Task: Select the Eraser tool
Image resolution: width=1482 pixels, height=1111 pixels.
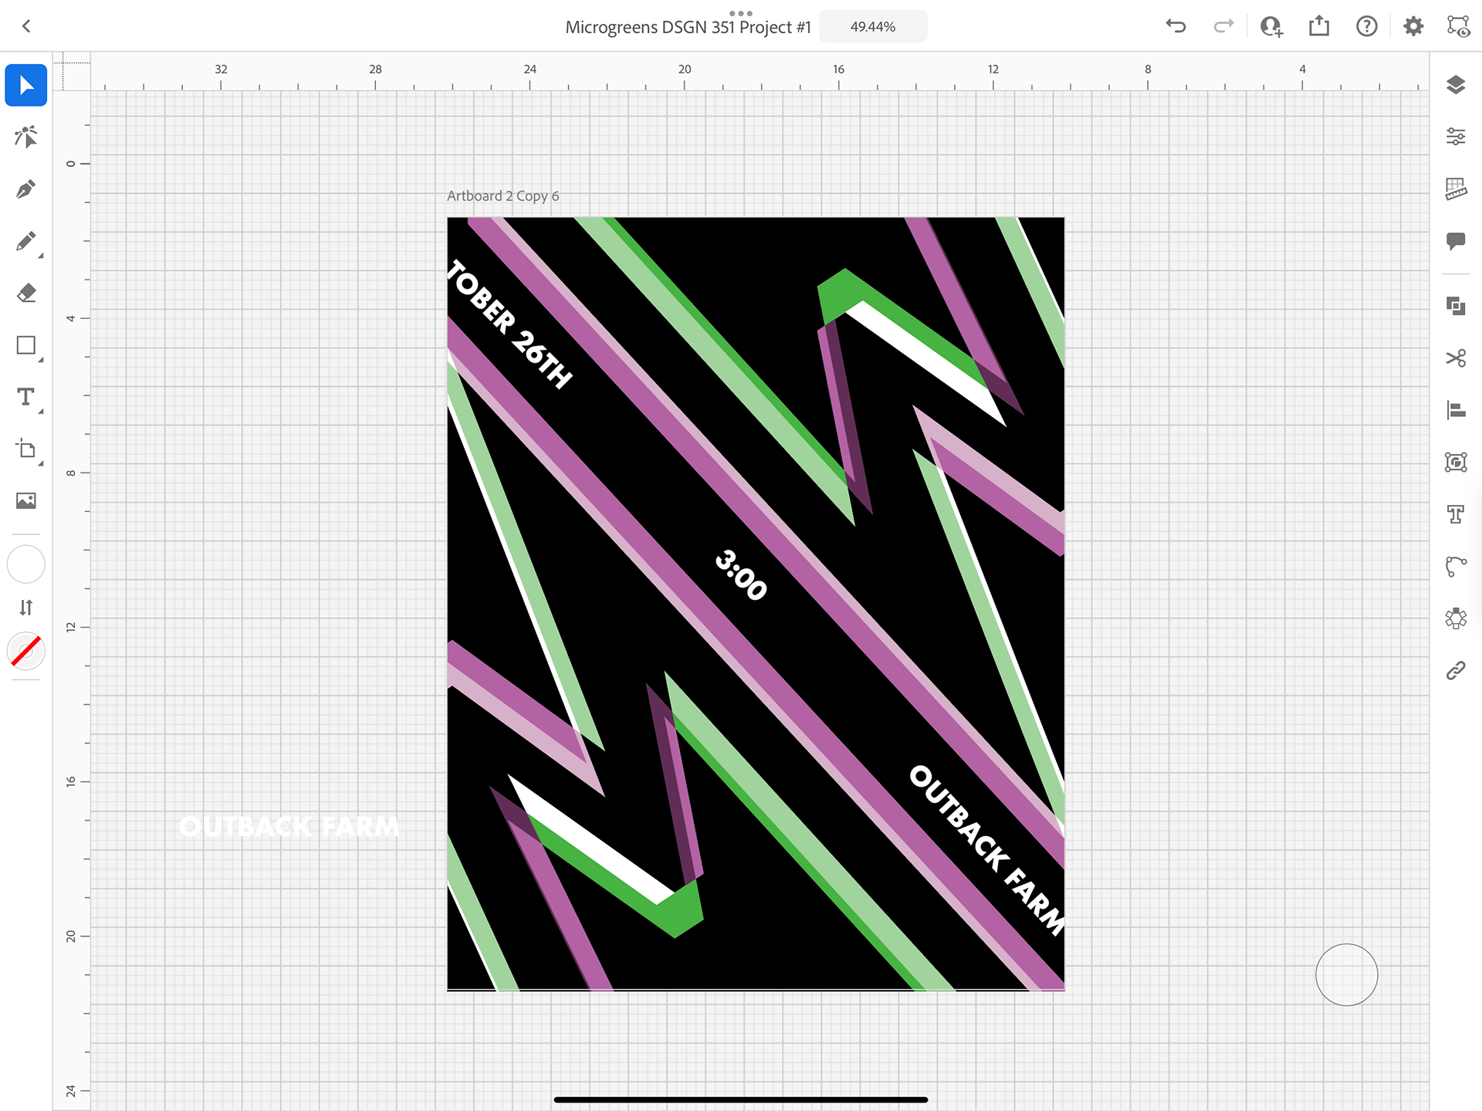Action: tap(26, 293)
